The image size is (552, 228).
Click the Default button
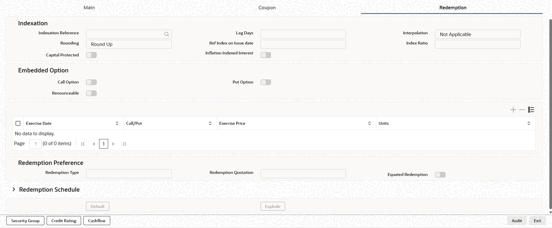[98, 206]
